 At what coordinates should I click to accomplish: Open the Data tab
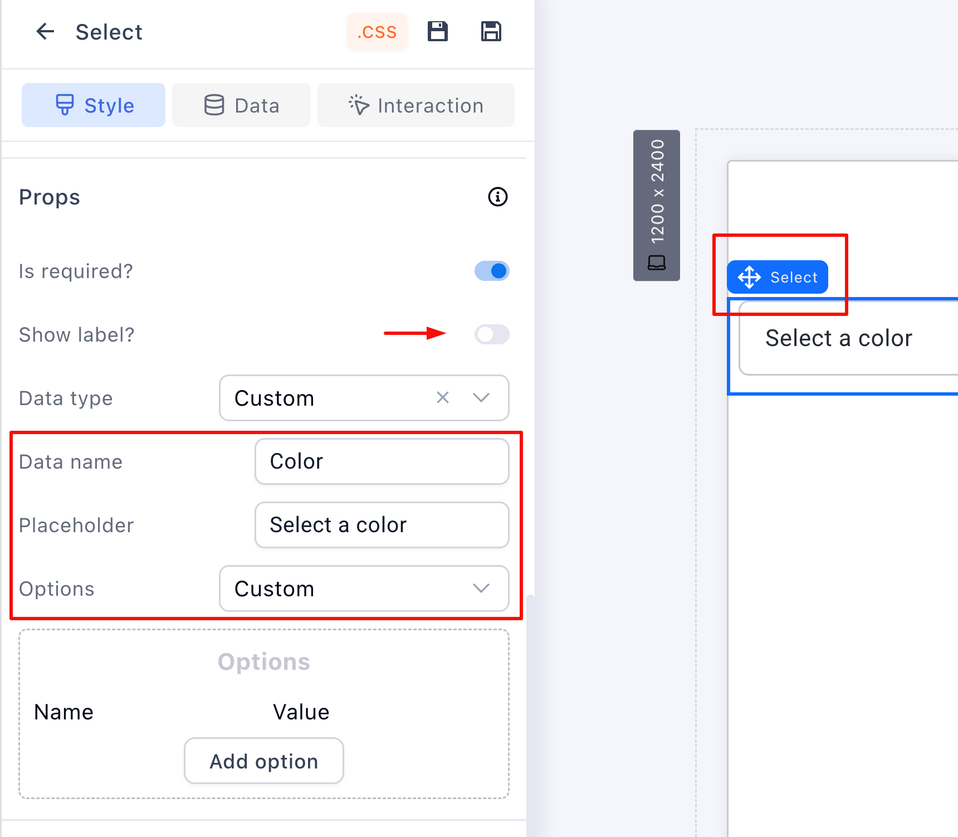tap(241, 105)
